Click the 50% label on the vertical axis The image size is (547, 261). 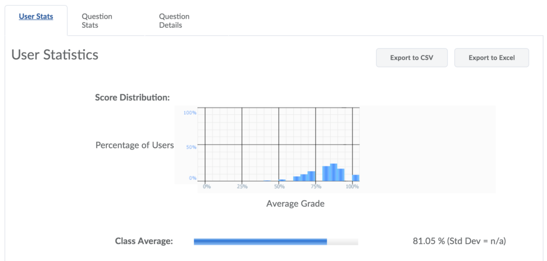(191, 147)
